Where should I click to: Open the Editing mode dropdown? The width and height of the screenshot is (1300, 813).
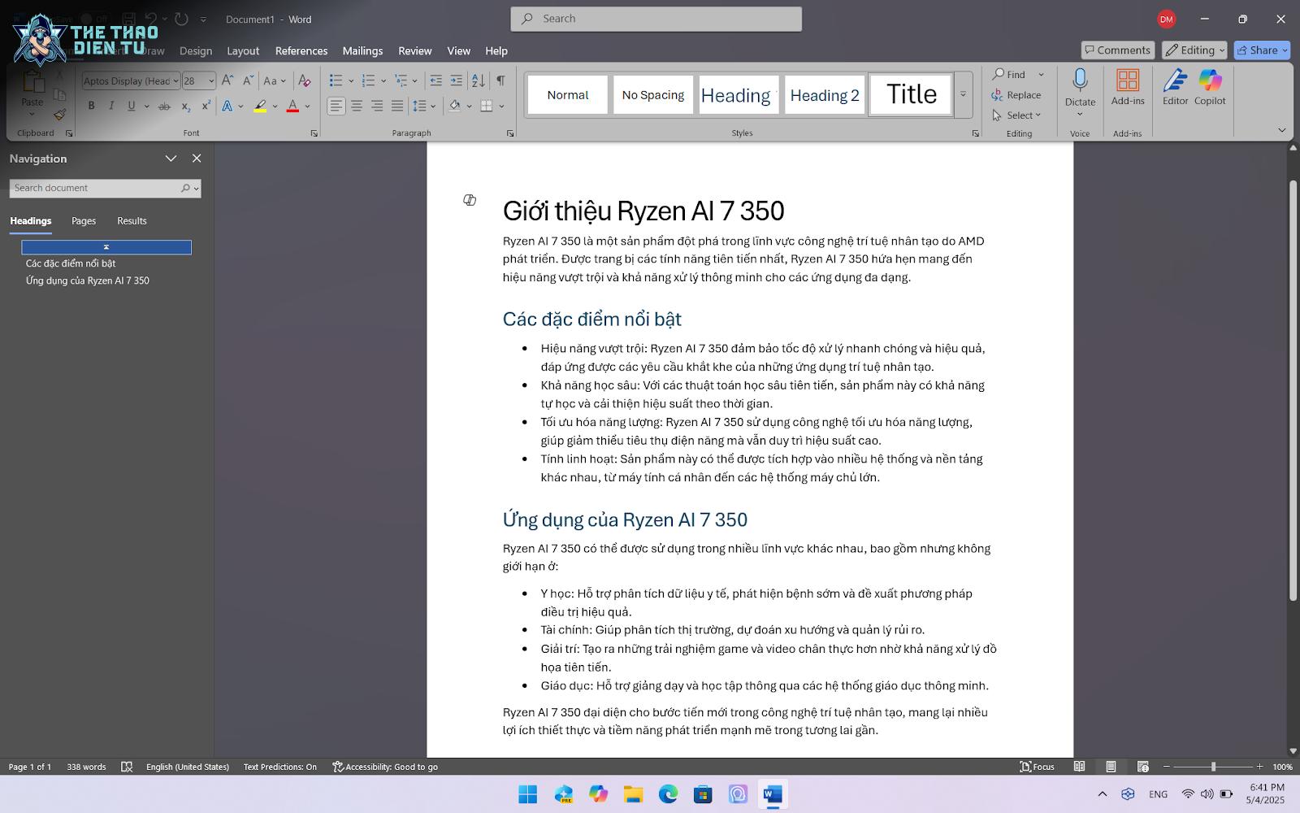pos(1194,50)
